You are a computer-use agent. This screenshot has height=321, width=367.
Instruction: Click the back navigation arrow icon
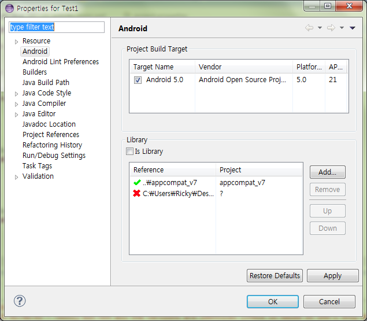click(x=309, y=28)
